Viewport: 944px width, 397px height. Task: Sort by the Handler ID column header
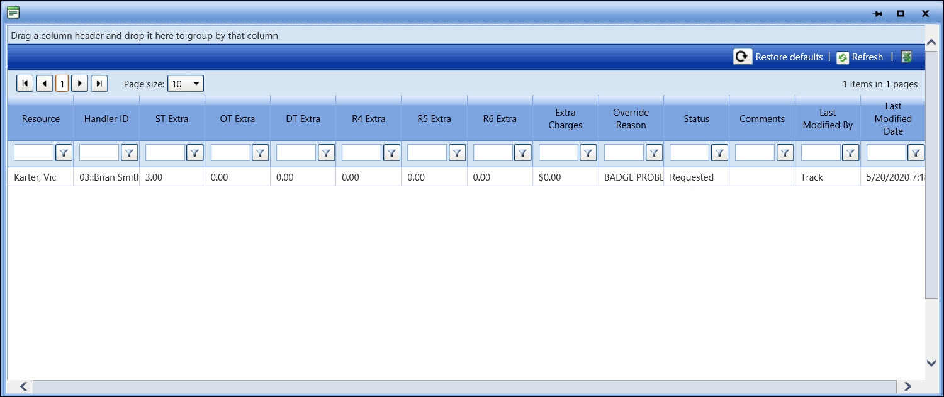click(x=106, y=119)
